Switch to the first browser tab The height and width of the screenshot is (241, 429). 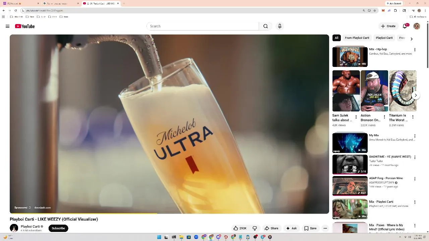pos(20,3)
